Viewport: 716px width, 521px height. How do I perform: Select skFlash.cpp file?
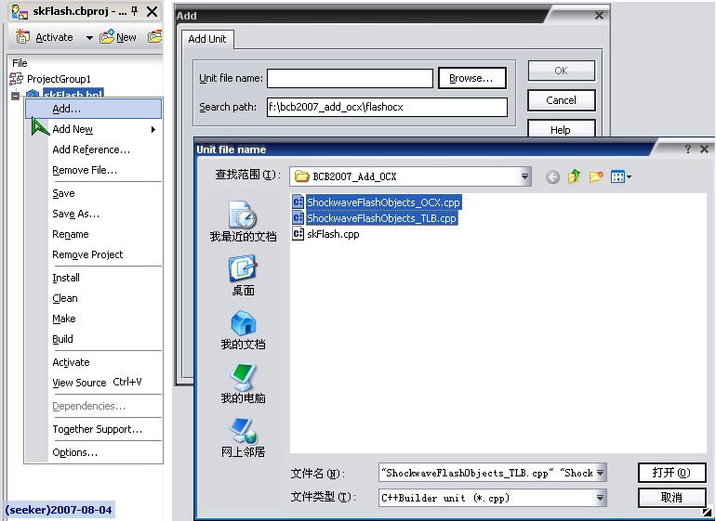pyautogui.click(x=325, y=234)
